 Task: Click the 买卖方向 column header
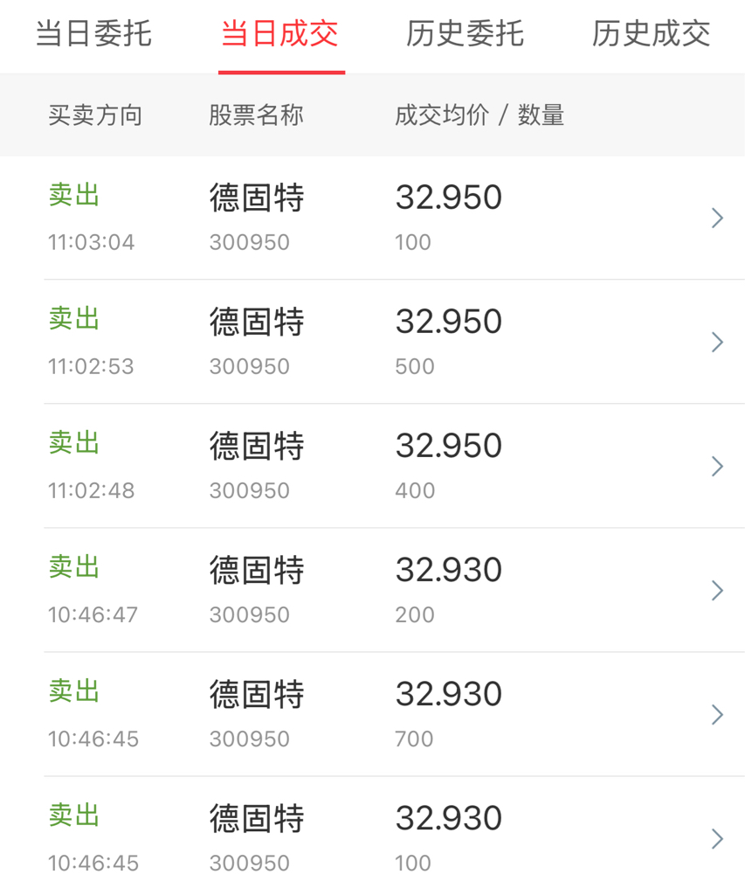coord(95,115)
